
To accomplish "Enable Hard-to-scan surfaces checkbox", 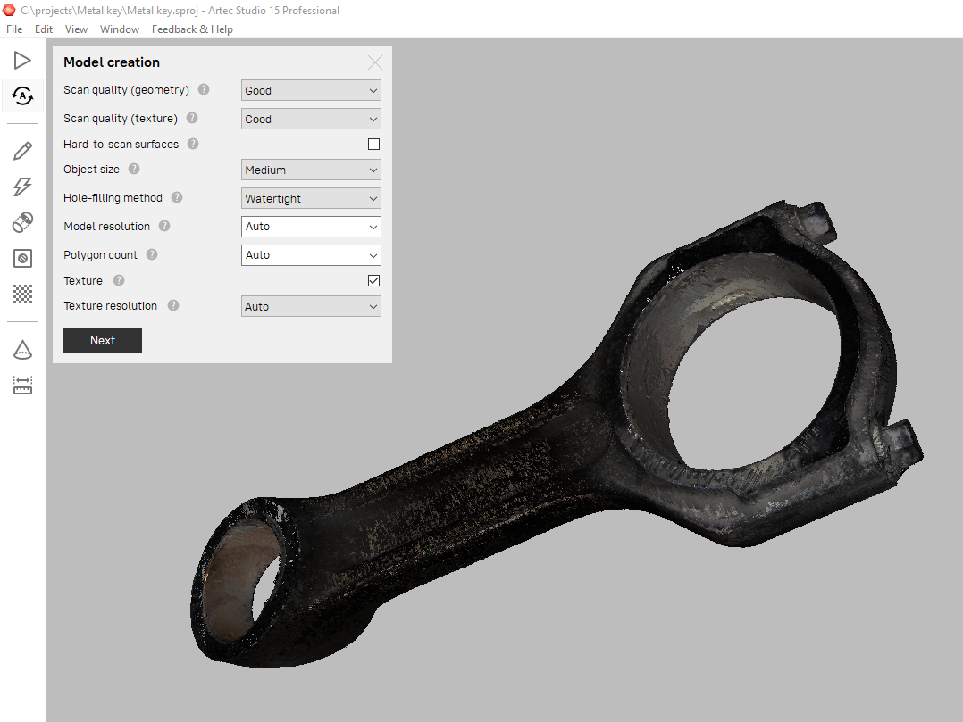I will pyautogui.click(x=373, y=145).
